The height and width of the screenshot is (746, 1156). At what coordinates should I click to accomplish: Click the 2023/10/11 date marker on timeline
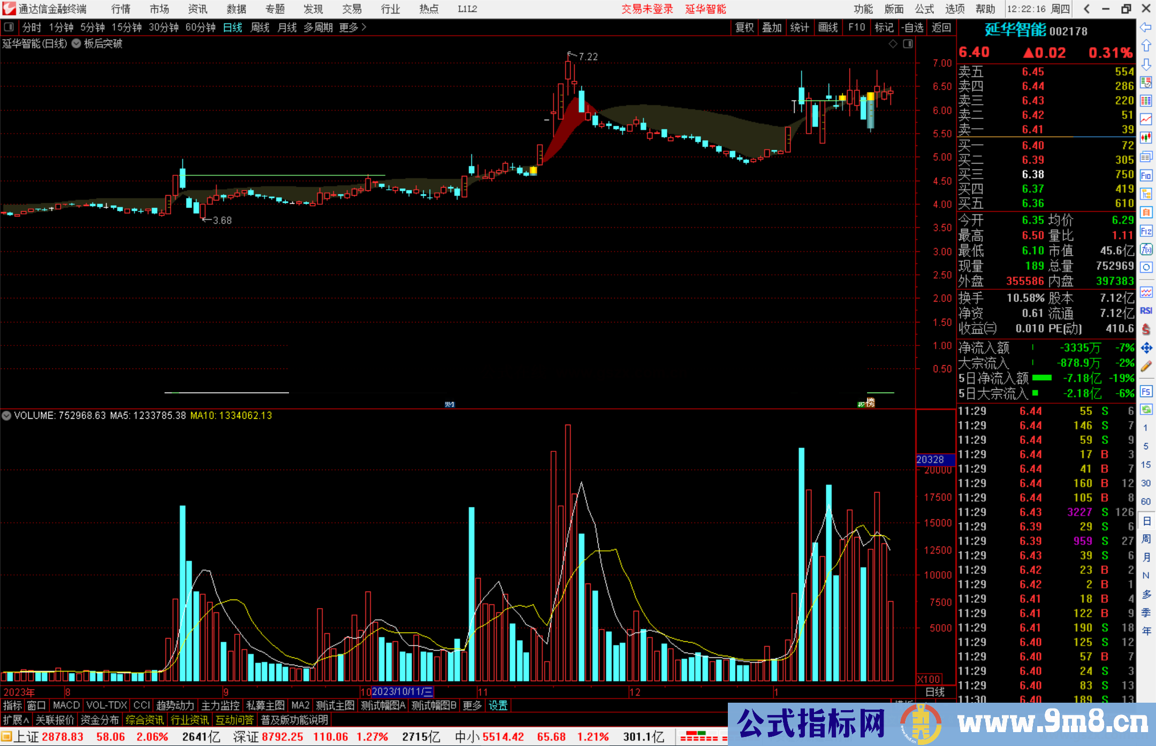(402, 691)
